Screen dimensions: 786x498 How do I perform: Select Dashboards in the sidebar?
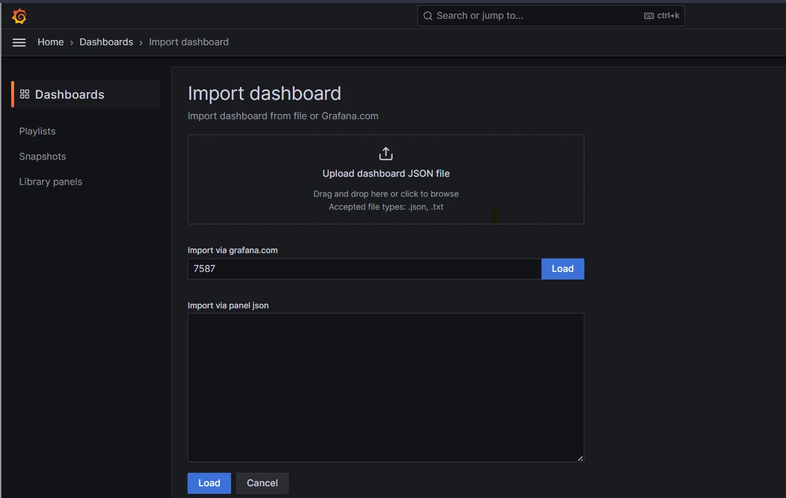tap(86, 95)
